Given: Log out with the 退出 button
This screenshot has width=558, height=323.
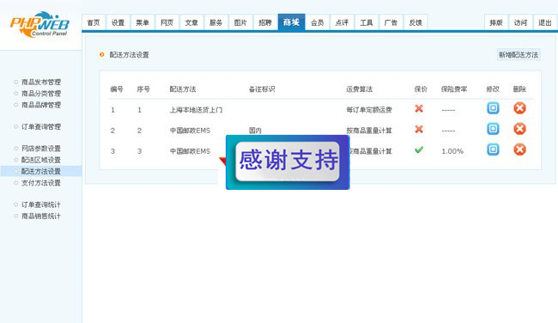Looking at the screenshot, I should 545,22.
